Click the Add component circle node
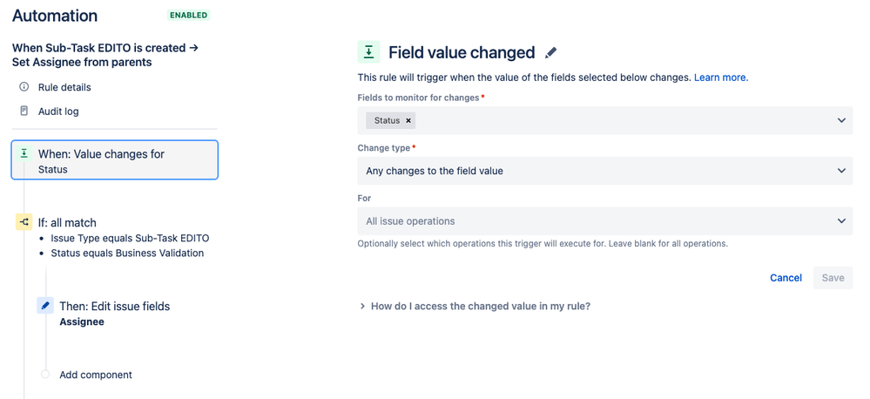Image resolution: width=870 pixels, height=399 pixels. point(45,375)
